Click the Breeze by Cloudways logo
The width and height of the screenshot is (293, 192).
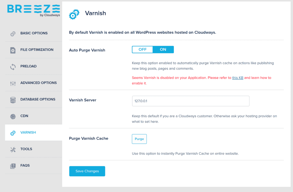tap(34, 10)
